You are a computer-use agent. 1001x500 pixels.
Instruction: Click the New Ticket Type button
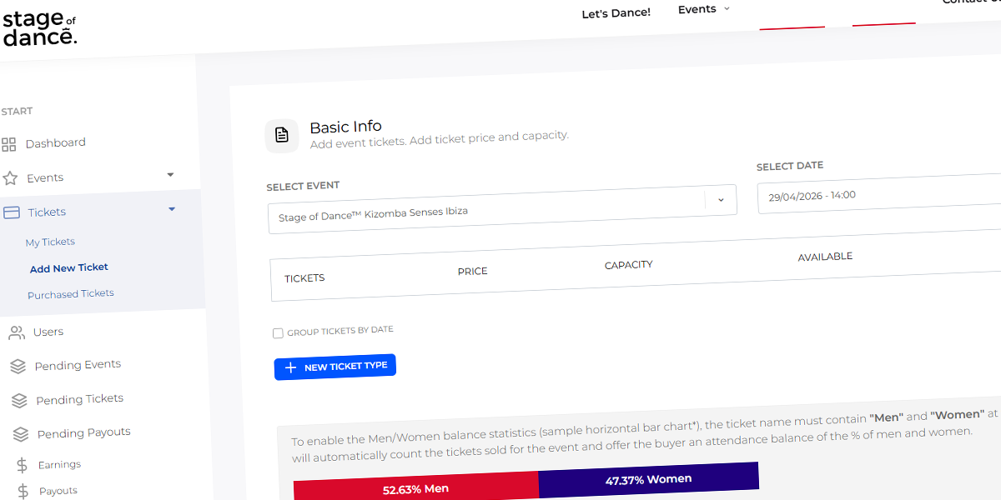click(x=335, y=367)
